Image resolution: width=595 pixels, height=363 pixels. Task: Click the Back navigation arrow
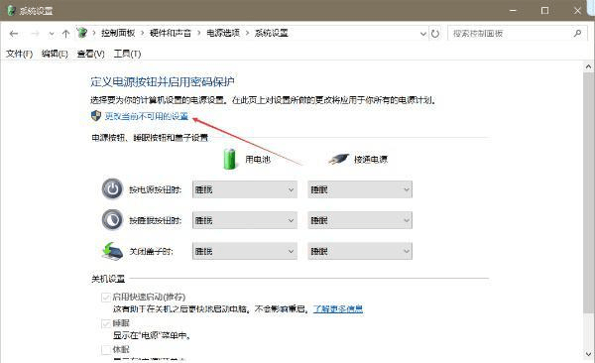pyautogui.click(x=14, y=34)
